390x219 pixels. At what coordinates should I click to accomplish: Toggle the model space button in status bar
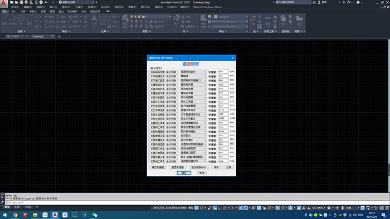tap(191, 208)
